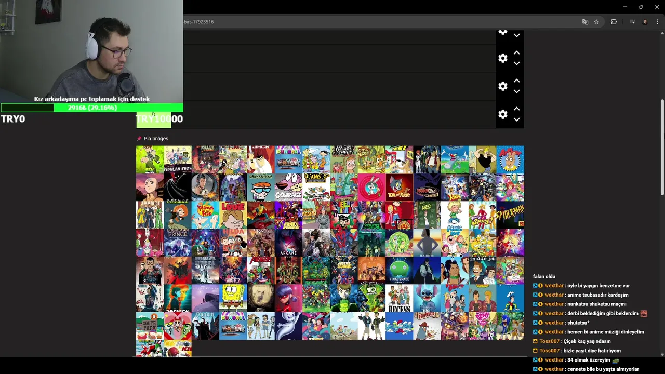The height and width of the screenshot is (374, 665).
Task: Select the Courage the Cowardly Dog thumbnail
Action: point(288,188)
